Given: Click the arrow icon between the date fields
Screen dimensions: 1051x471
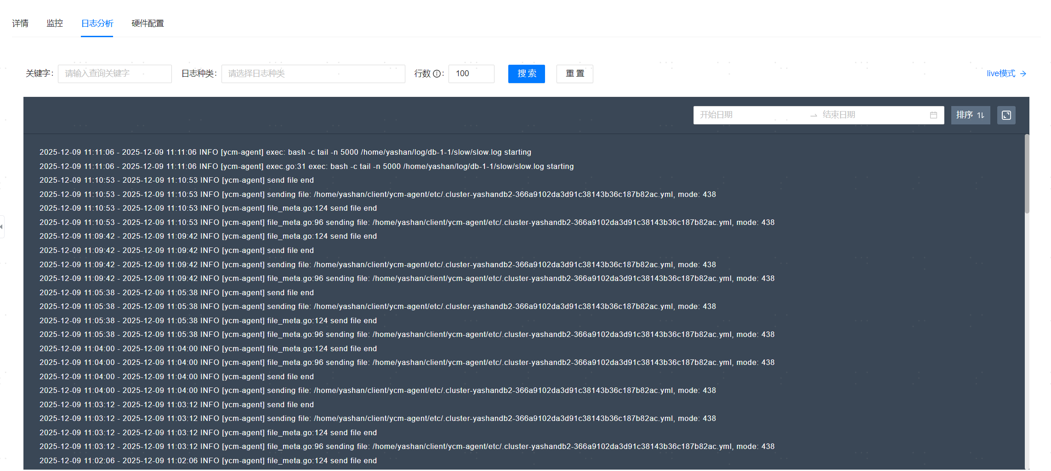Looking at the screenshot, I should click(813, 115).
